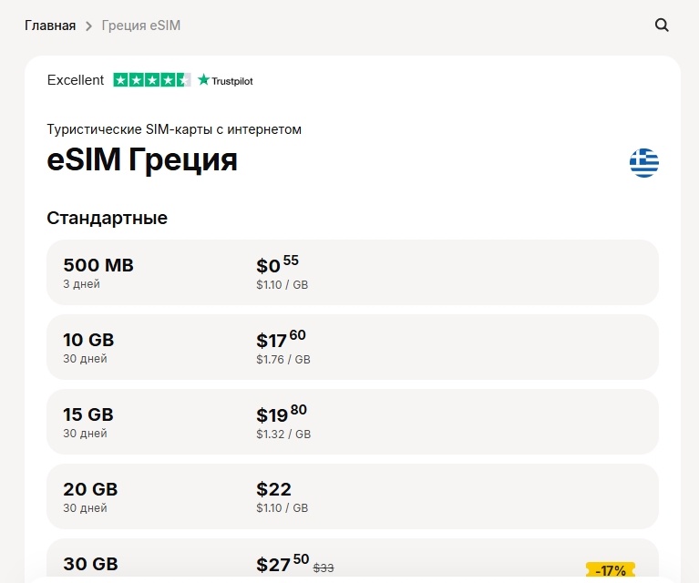699x583 pixels.
Task: Choose the 20 GB plan for $22
Action: point(352,496)
